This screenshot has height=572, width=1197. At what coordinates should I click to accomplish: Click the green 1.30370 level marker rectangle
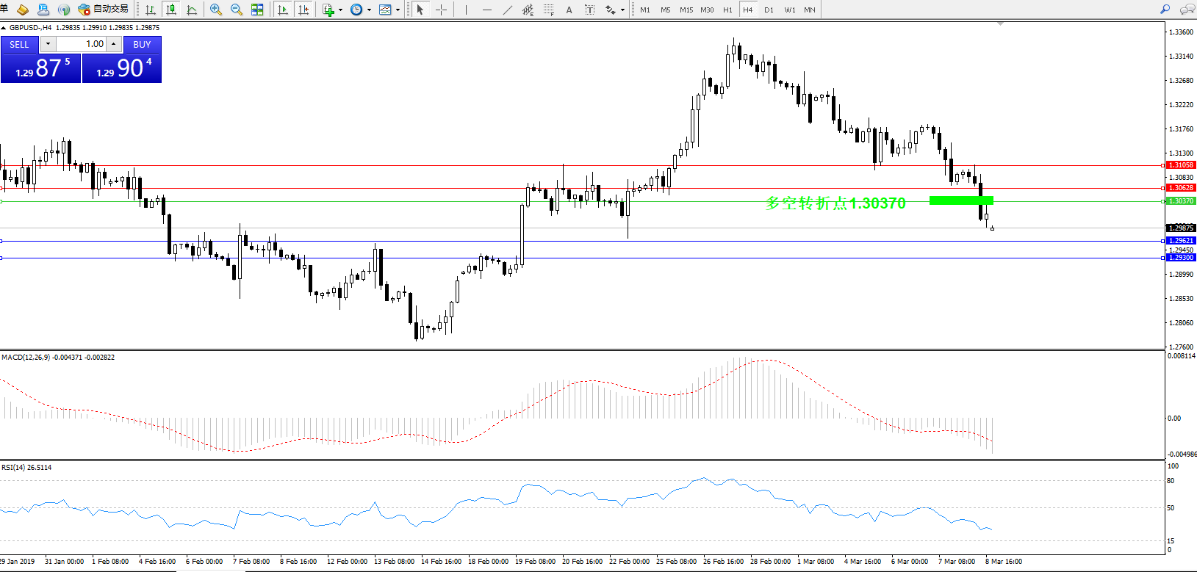click(961, 200)
